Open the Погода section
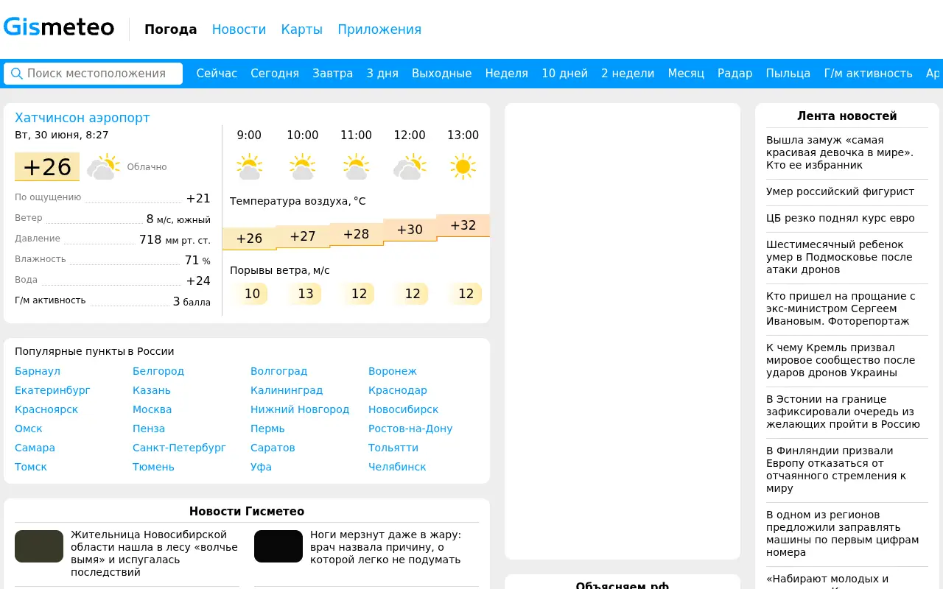Image resolution: width=943 pixels, height=589 pixels. point(171,29)
